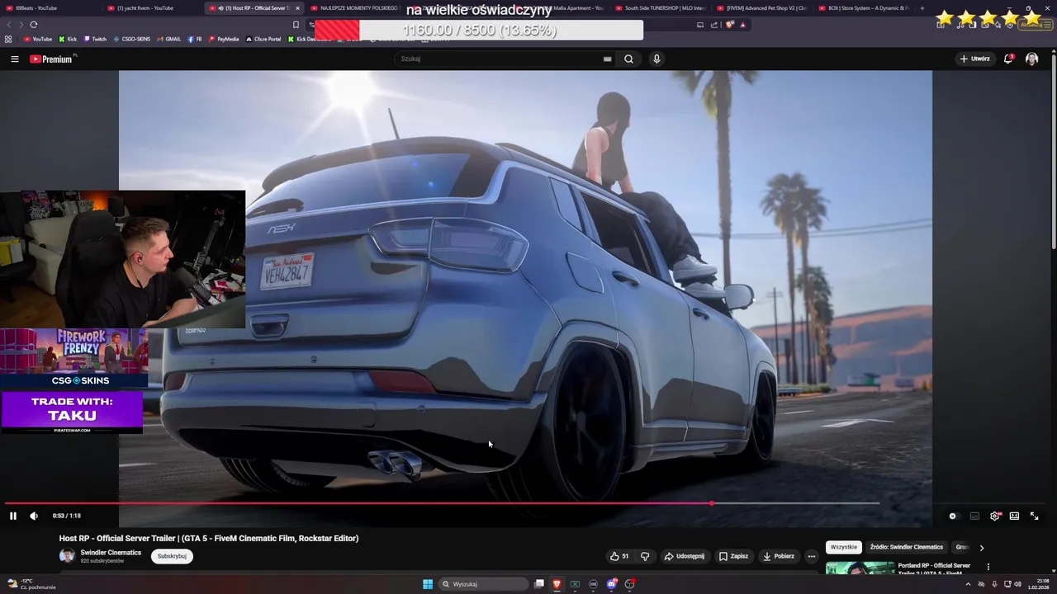Open browser apps grid icon
Screen dimensions: 1057x594
coord(8,39)
